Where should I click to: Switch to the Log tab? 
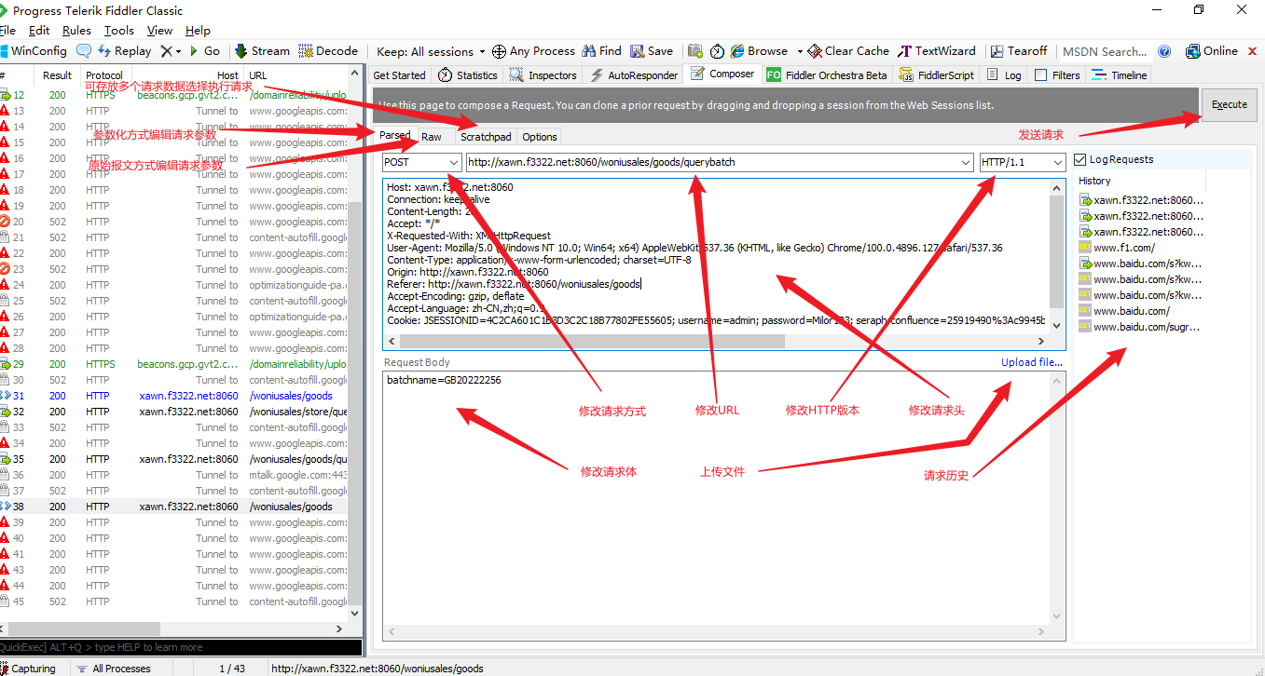pyautogui.click(x=1004, y=75)
